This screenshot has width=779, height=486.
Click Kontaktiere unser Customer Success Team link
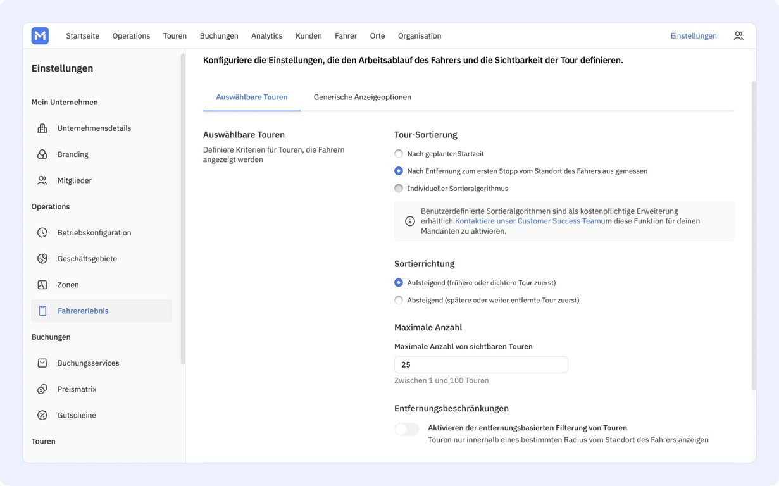(528, 221)
